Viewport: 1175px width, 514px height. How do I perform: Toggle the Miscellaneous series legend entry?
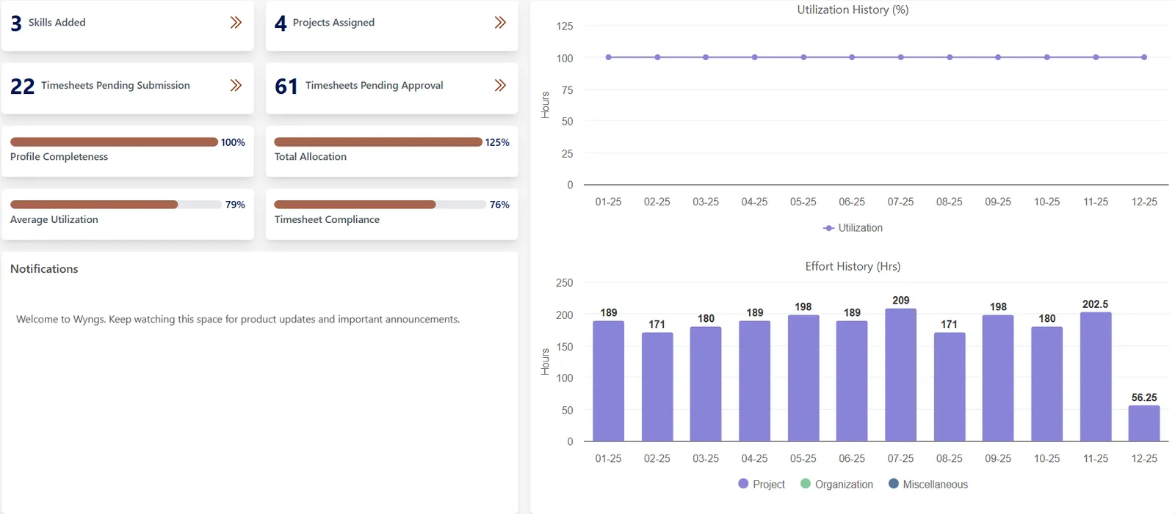[x=928, y=484]
